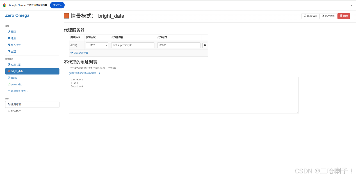Viewport: 356px width, 177px height.
Task: Click the [::1] line in bypass list
Action: [x=74, y=83]
